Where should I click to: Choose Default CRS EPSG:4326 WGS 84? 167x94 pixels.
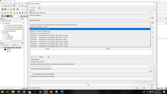(x=90, y=27)
